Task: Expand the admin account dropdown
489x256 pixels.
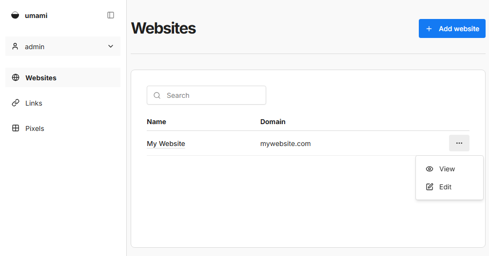Action: (x=111, y=47)
